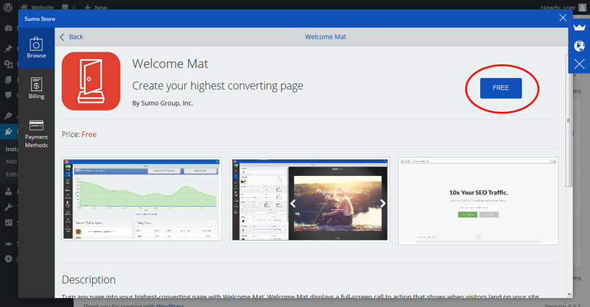Click the Welcome Mat red door app icon
Image resolution: width=590 pixels, height=307 pixels.
pyautogui.click(x=91, y=81)
